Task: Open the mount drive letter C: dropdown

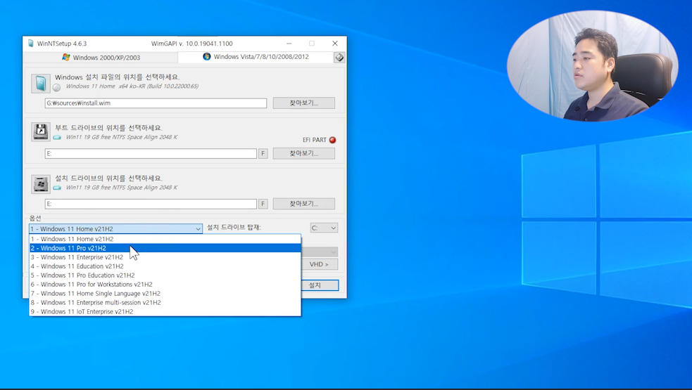Action: pyautogui.click(x=324, y=228)
